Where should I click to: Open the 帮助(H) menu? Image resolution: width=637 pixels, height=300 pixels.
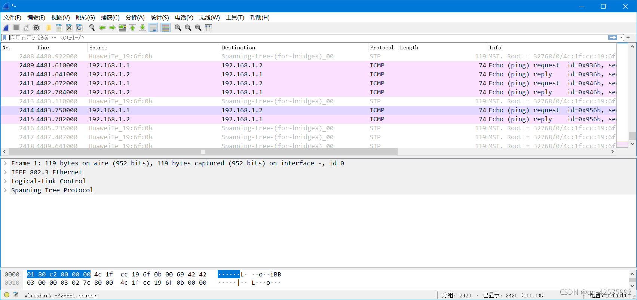point(260,18)
